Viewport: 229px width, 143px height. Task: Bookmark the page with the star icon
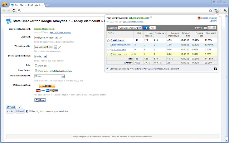pyautogui.click(x=210, y=10)
